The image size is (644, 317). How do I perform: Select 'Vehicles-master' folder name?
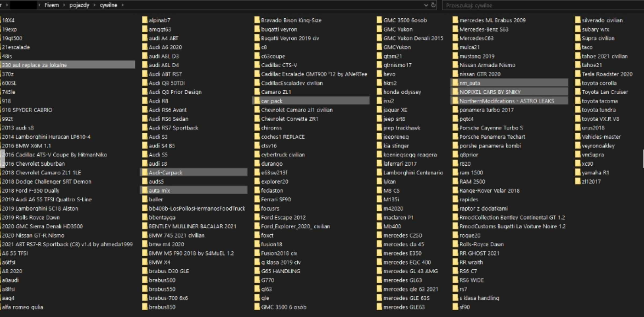tap(601, 137)
